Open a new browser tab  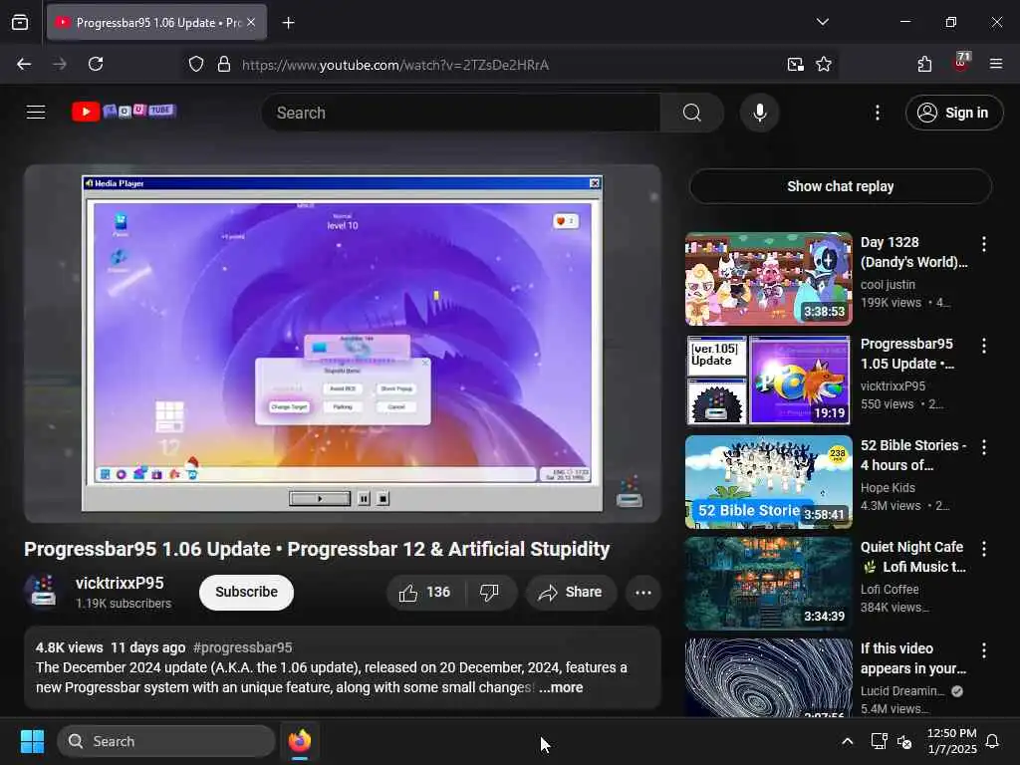point(288,23)
